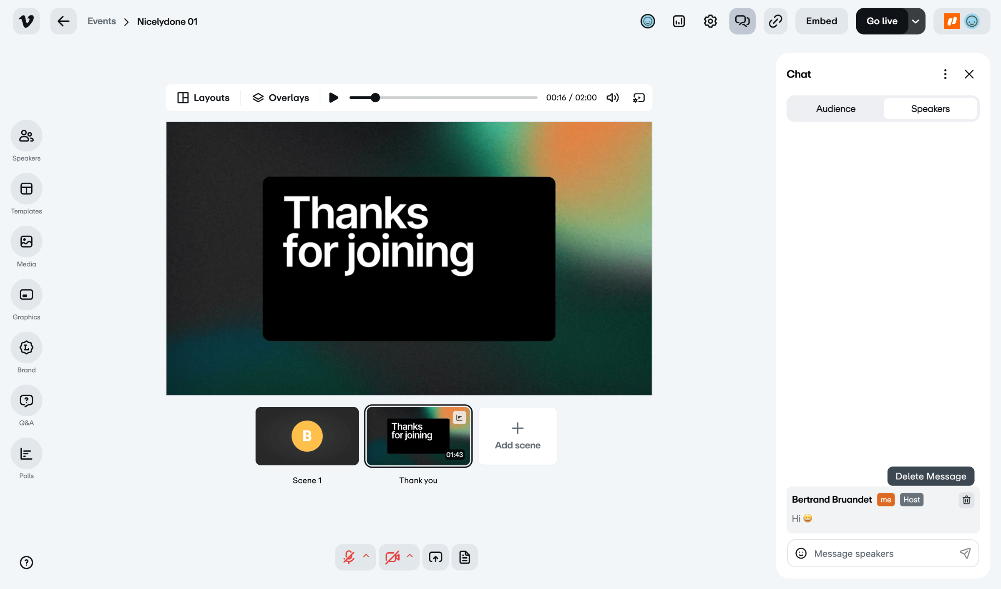
Task: Click the Vimeo logo home icon
Action: 26,21
